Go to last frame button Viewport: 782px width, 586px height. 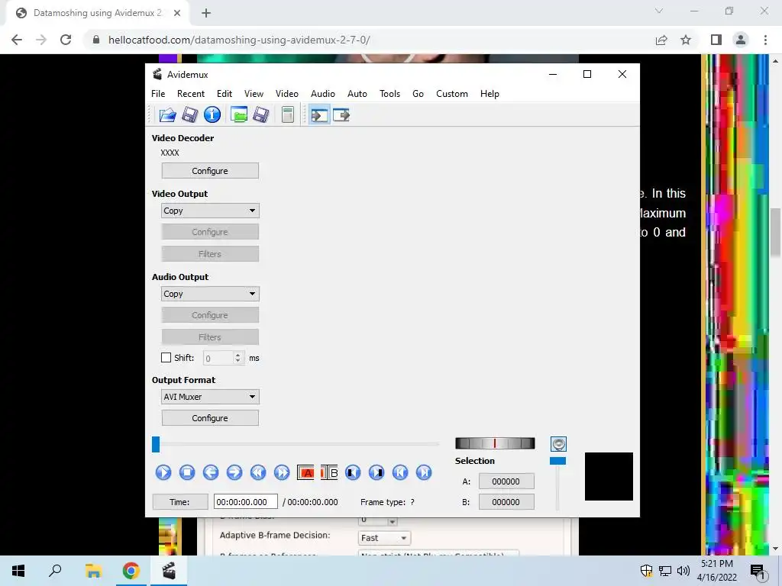[424, 472]
